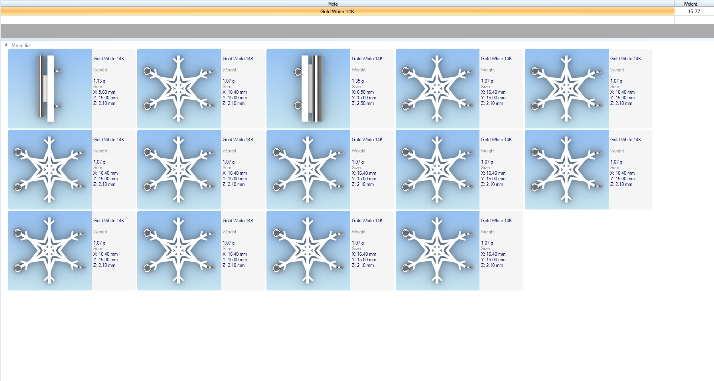Select third-row snowflake thumbnail in second column
This screenshot has height=381, width=714.
coord(179,251)
